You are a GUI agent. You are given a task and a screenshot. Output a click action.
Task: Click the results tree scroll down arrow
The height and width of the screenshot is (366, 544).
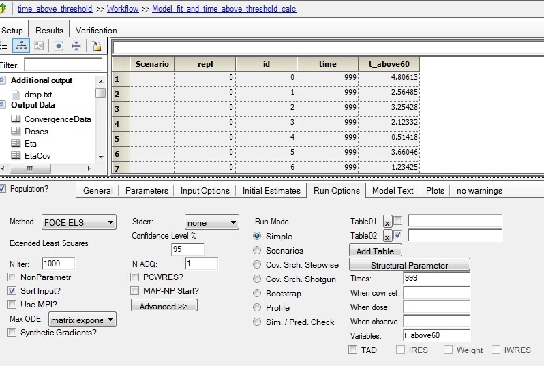tap(101, 157)
